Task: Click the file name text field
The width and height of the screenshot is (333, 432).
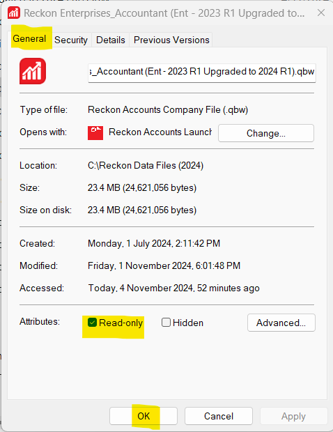Action: [x=202, y=72]
